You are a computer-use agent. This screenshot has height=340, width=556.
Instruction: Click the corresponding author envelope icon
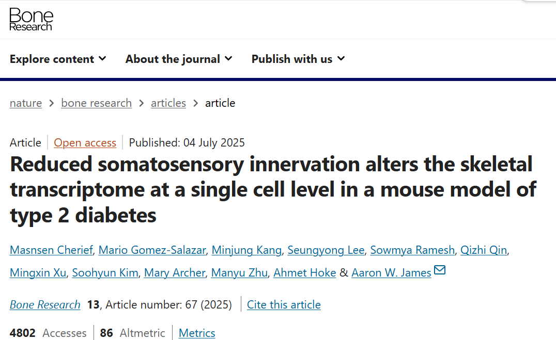(x=440, y=270)
